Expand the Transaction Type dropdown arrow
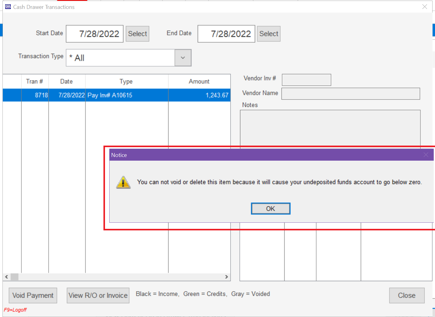 (x=183, y=58)
